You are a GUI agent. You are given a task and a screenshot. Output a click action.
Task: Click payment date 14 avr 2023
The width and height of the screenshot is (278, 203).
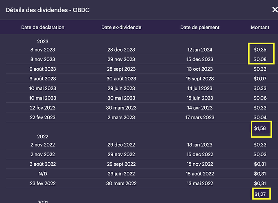(x=200, y=108)
